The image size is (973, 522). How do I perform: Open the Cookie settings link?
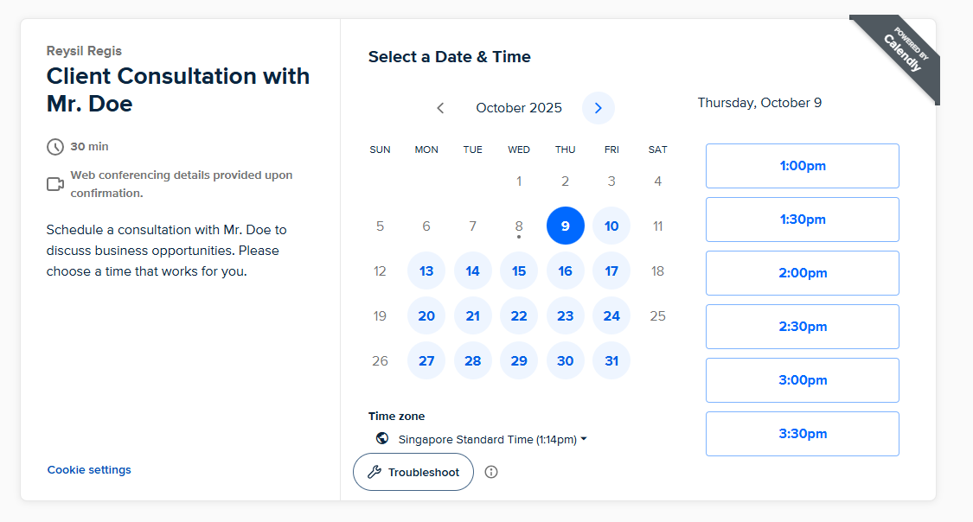point(89,470)
